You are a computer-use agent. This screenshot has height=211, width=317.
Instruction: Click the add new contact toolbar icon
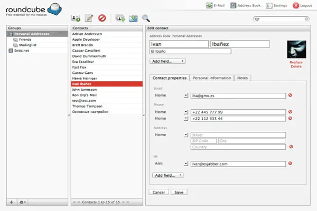coord(76,18)
